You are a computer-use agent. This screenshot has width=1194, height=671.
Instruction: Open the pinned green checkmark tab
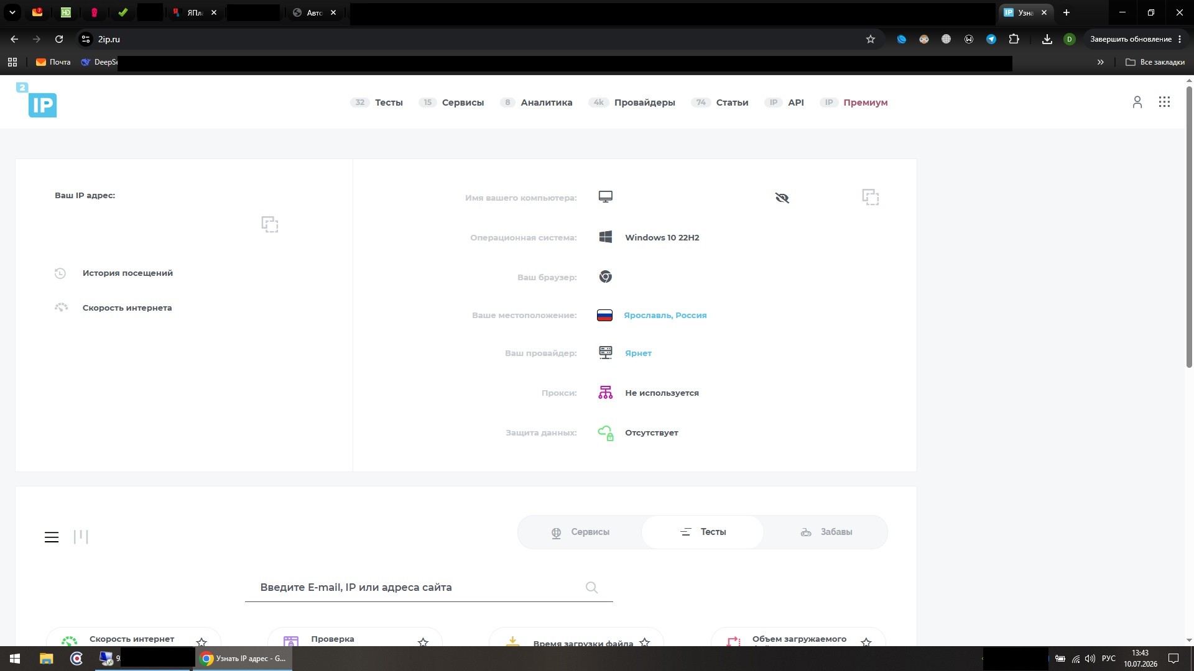click(123, 12)
